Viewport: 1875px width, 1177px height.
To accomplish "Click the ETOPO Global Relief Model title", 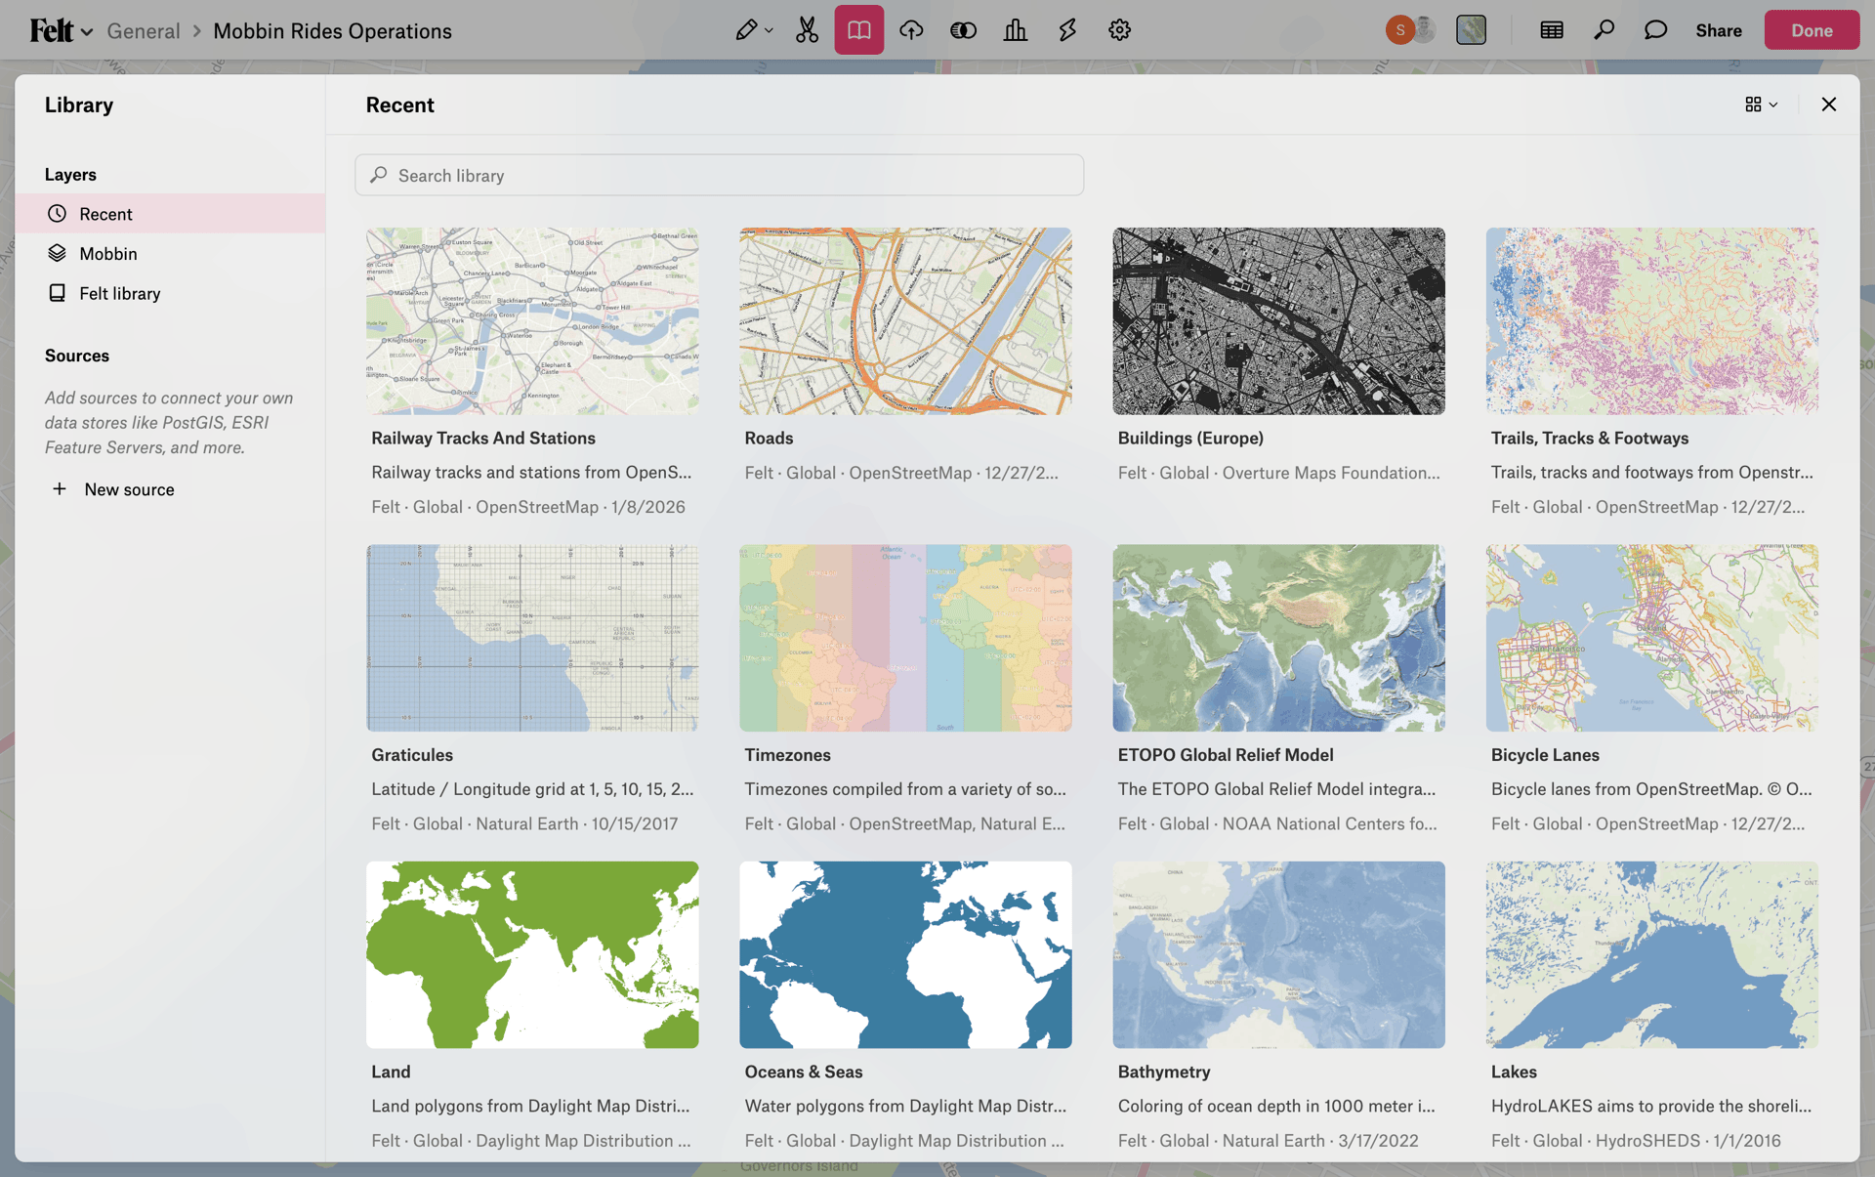I will (1226, 755).
